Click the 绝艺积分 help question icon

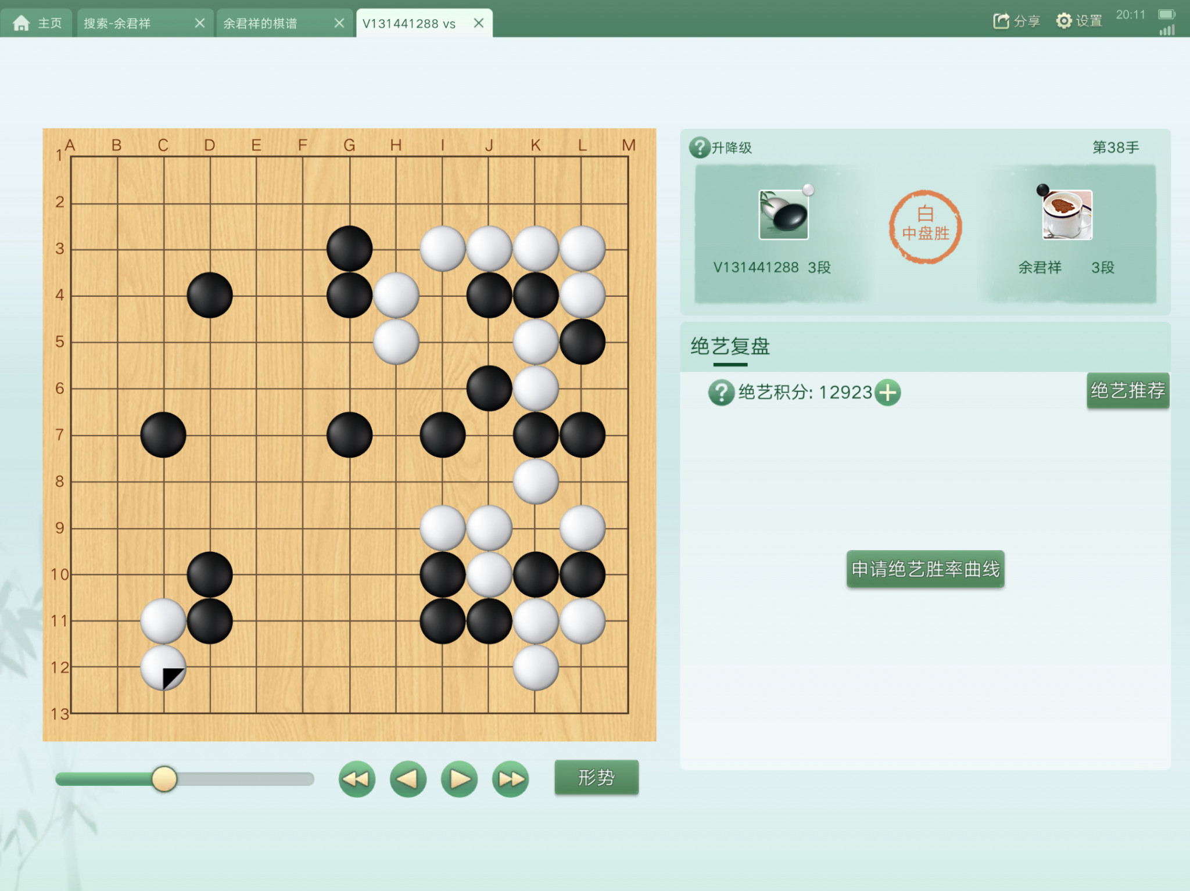[721, 393]
